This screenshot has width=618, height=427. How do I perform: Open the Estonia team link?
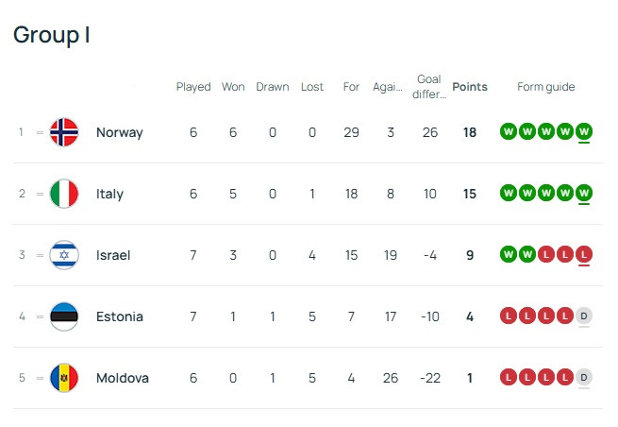(x=120, y=316)
